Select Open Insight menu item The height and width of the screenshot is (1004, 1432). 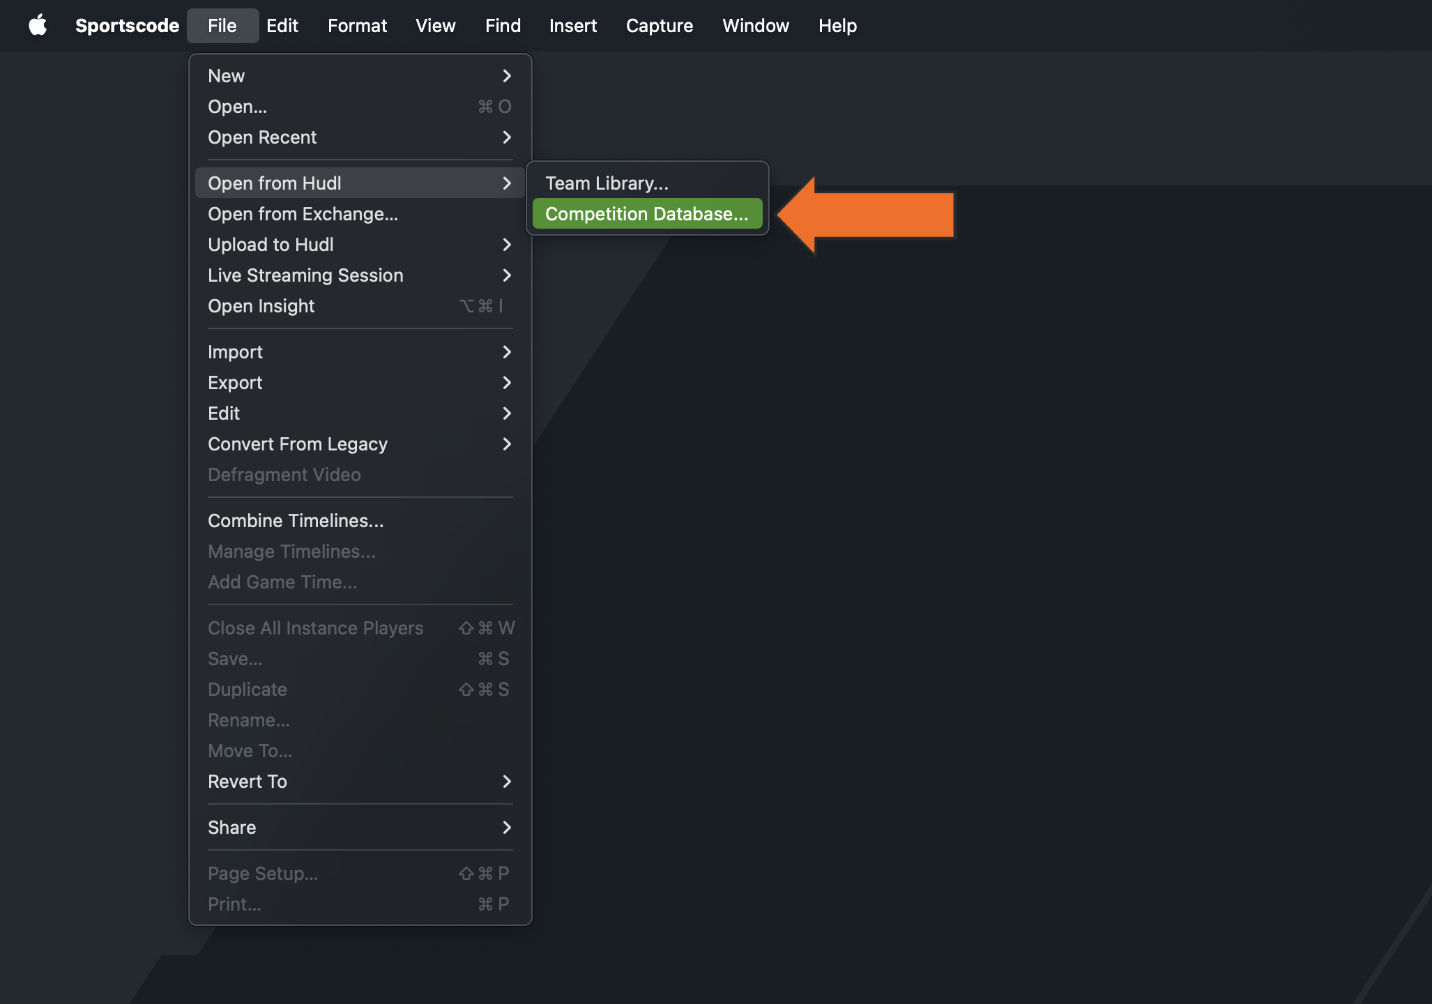pyautogui.click(x=261, y=306)
